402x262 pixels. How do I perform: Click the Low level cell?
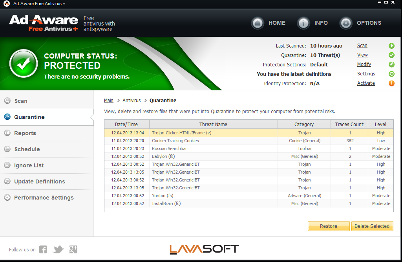[381, 141]
